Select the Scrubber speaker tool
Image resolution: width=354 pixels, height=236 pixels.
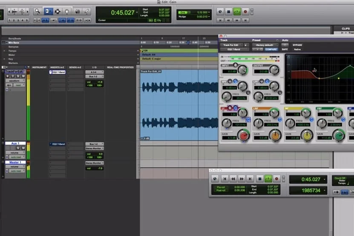coord(77,12)
